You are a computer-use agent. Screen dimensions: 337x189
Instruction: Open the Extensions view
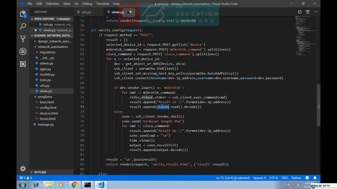coord(23,64)
